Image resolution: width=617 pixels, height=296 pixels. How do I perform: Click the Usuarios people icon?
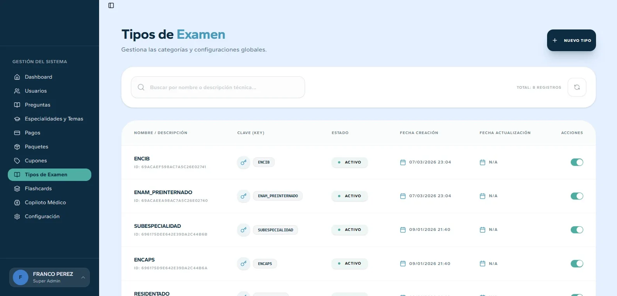[17, 91]
